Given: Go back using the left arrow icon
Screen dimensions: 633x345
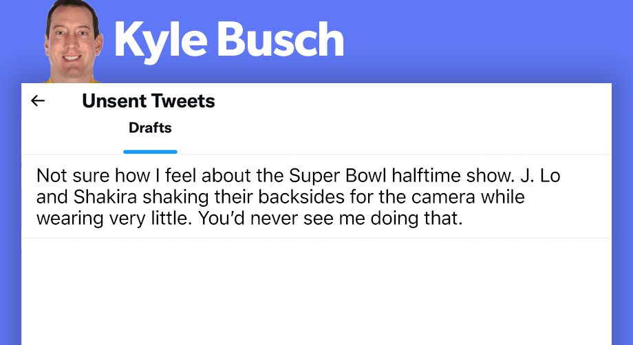Looking at the screenshot, I should pos(38,101).
